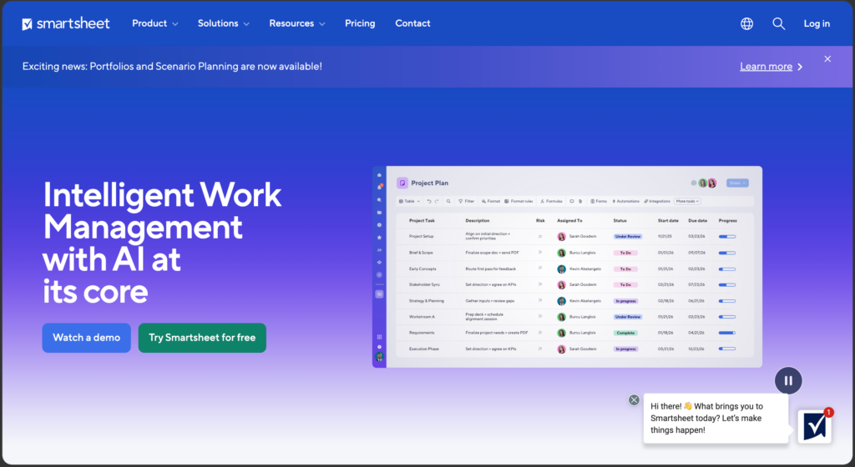Screen dimensions: 855x467
Task: Click Kevin Abatangelo in Early Concepts row
Action: point(585,269)
